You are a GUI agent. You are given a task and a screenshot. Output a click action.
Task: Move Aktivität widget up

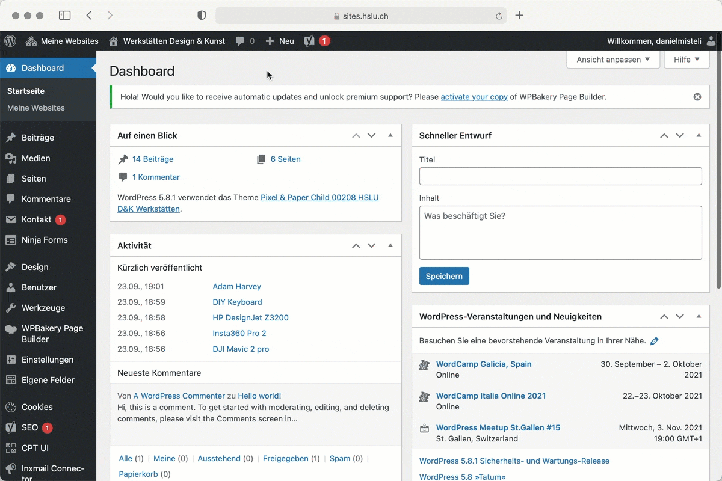coord(356,246)
